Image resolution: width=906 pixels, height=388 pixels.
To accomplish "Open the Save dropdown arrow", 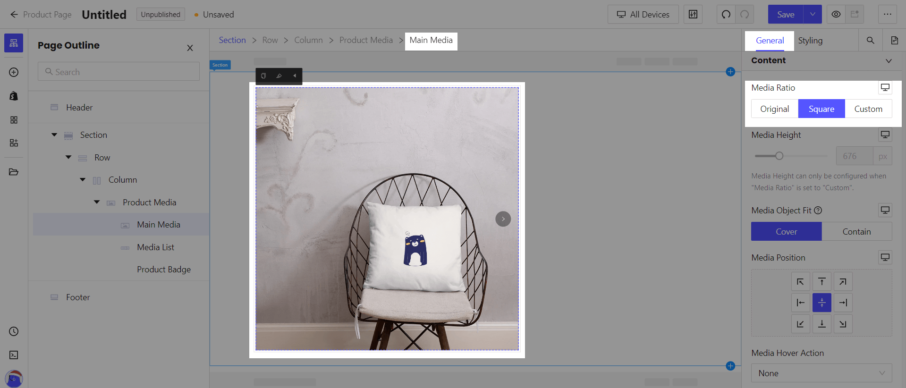I will pyautogui.click(x=813, y=14).
